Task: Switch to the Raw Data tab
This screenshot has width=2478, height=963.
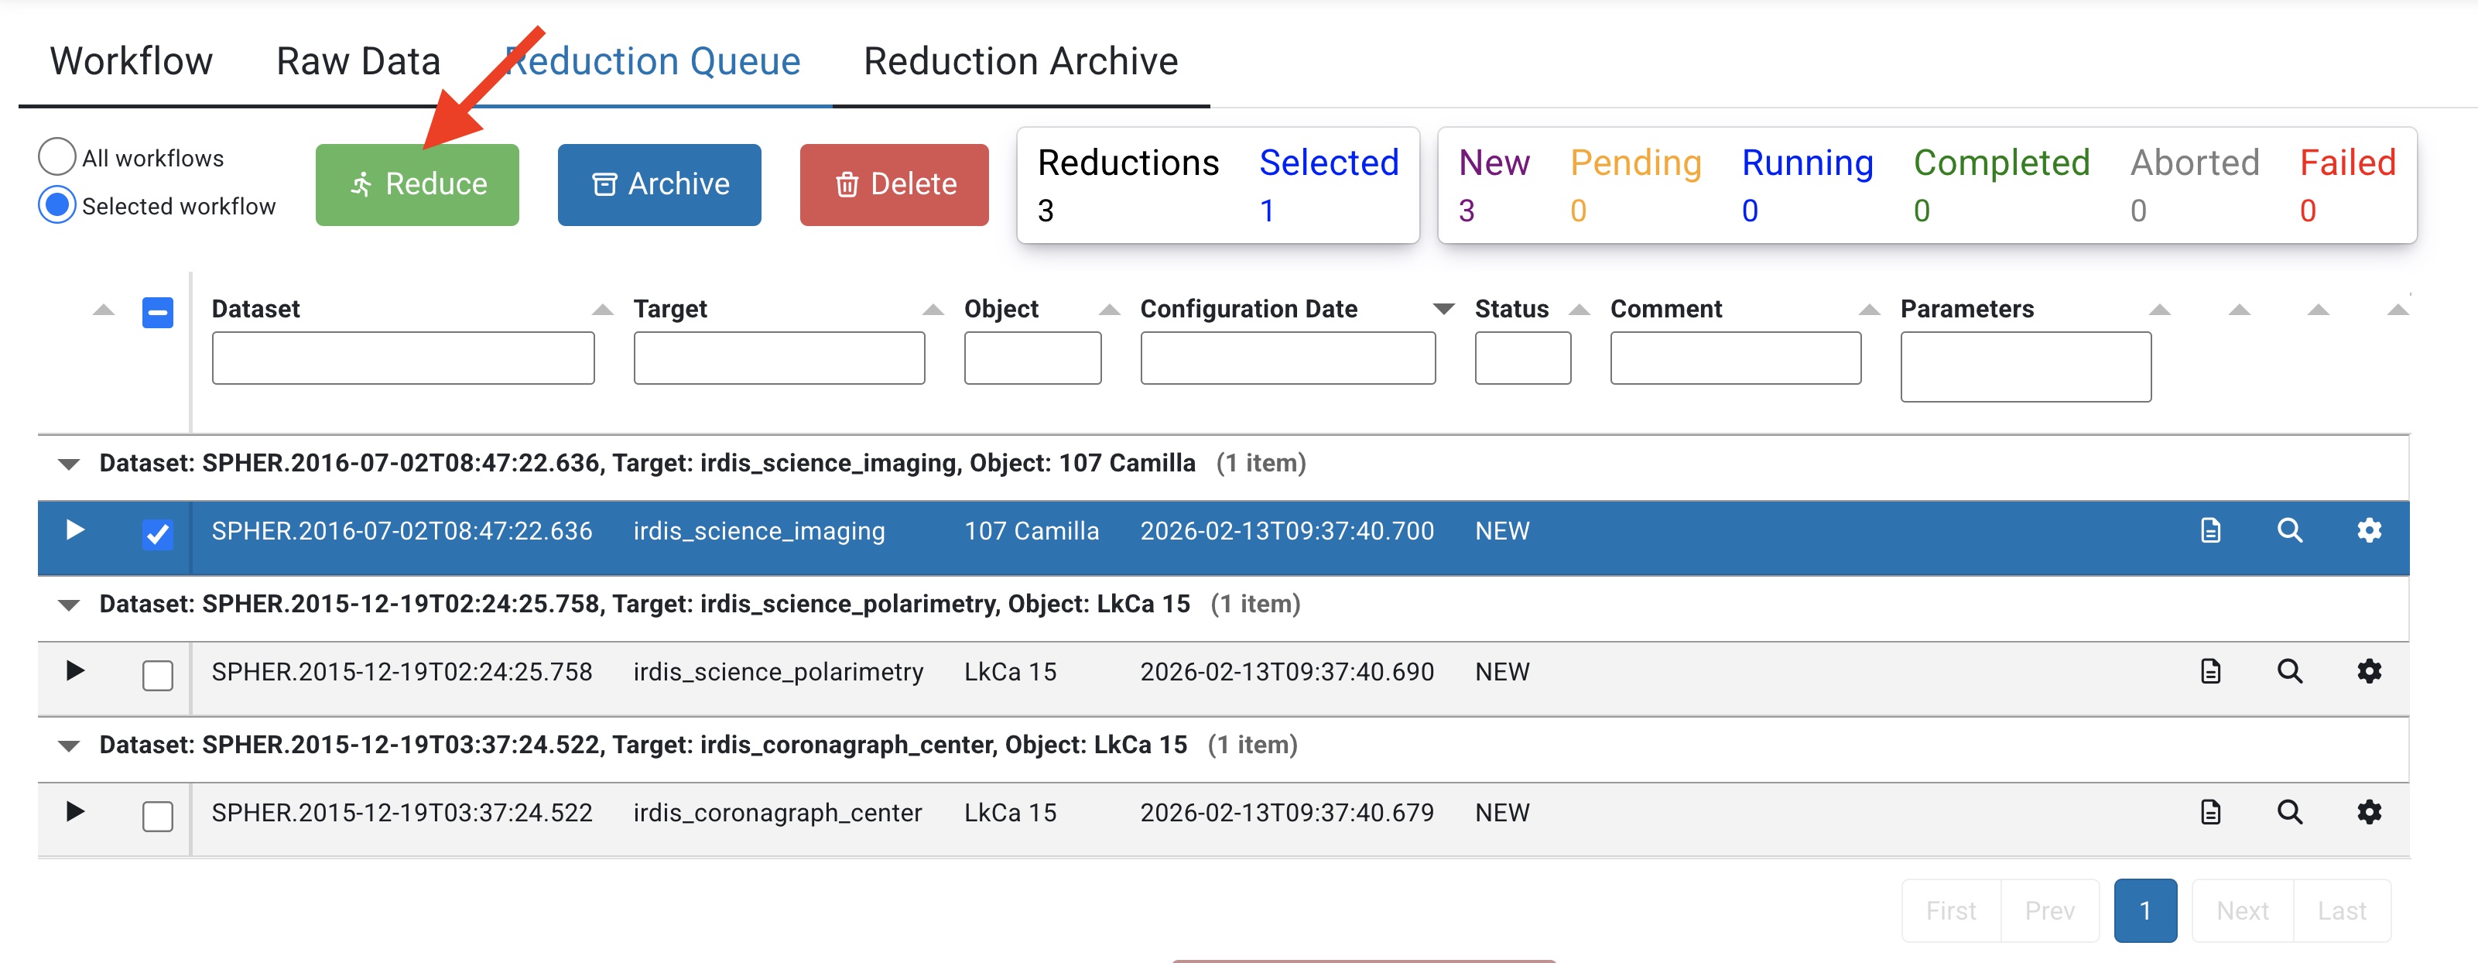Action: tap(358, 62)
